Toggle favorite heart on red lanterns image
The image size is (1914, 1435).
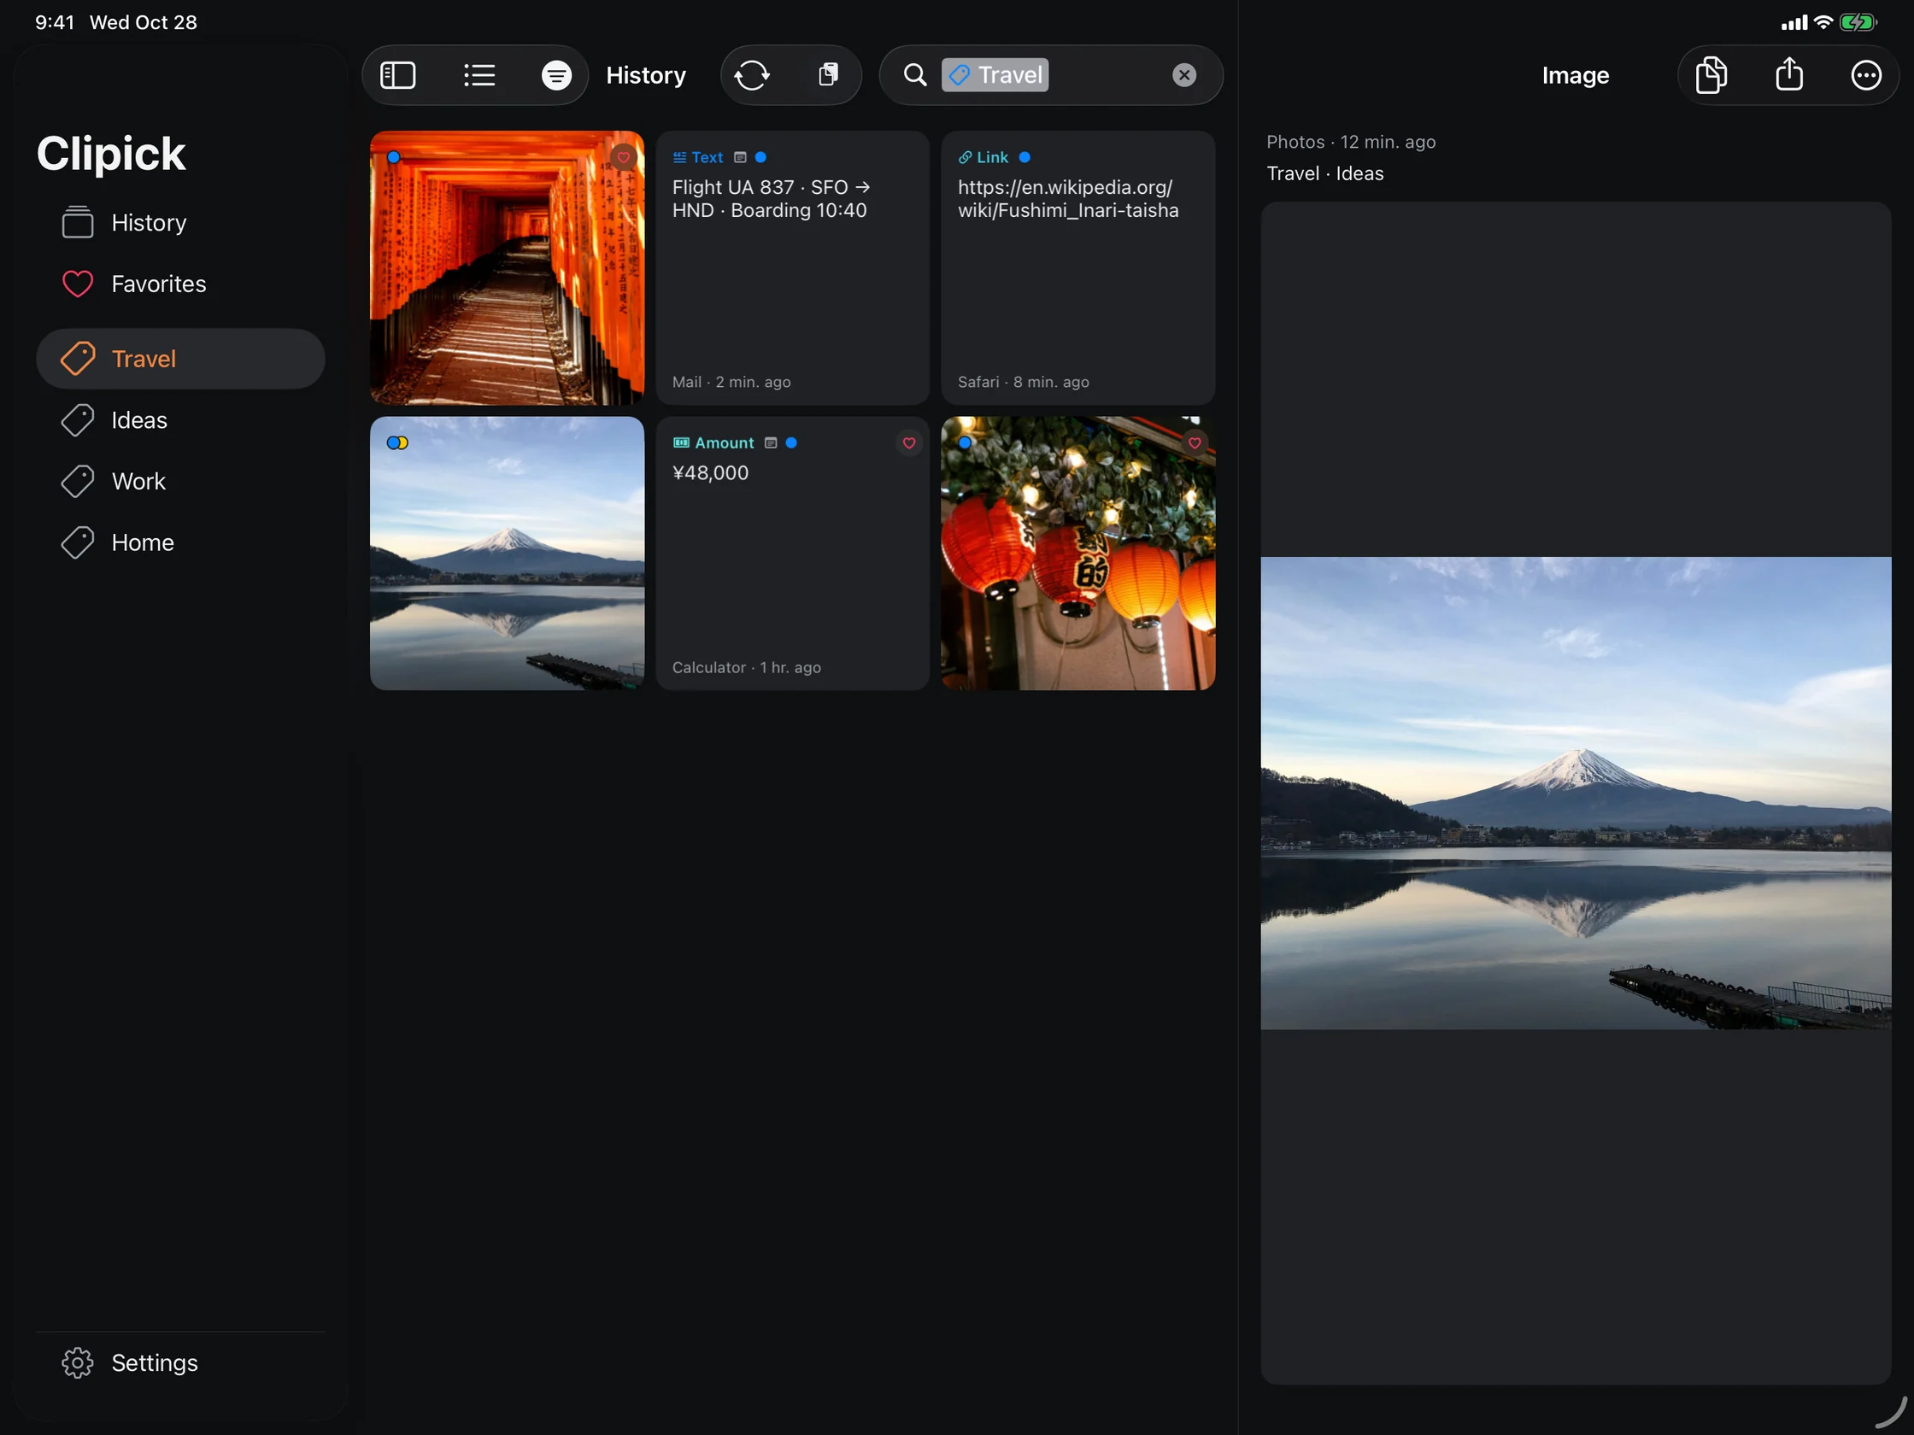click(1194, 442)
